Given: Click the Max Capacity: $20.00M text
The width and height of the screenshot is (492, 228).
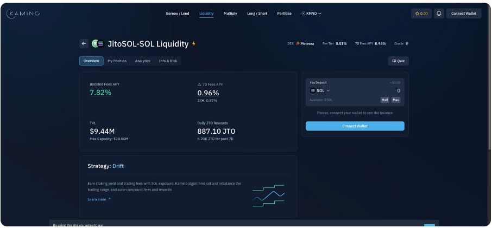Looking at the screenshot, I should coord(109,139).
